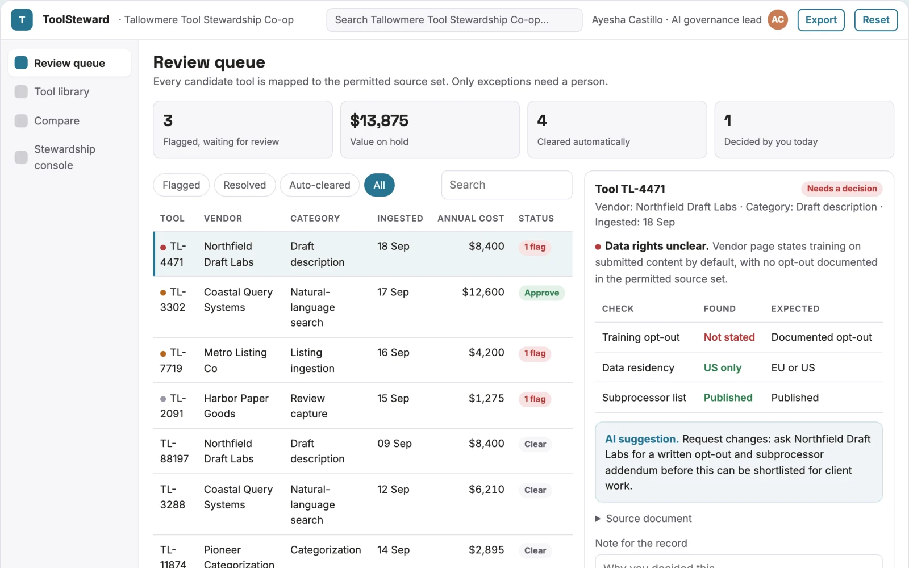This screenshot has height=568, width=909.
Task: Click the Needs a decision badge
Action: (841, 189)
